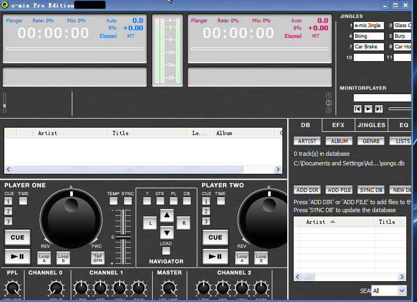This screenshot has width=417, height=302.
Task: Open the search filter 'All' dropdown
Action: [402, 291]
